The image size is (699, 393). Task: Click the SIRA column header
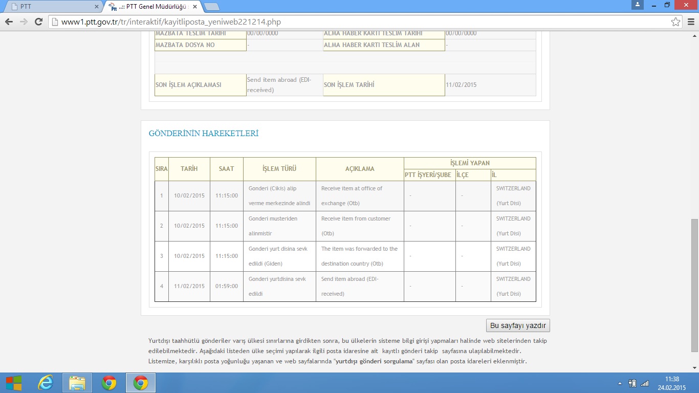162,169
